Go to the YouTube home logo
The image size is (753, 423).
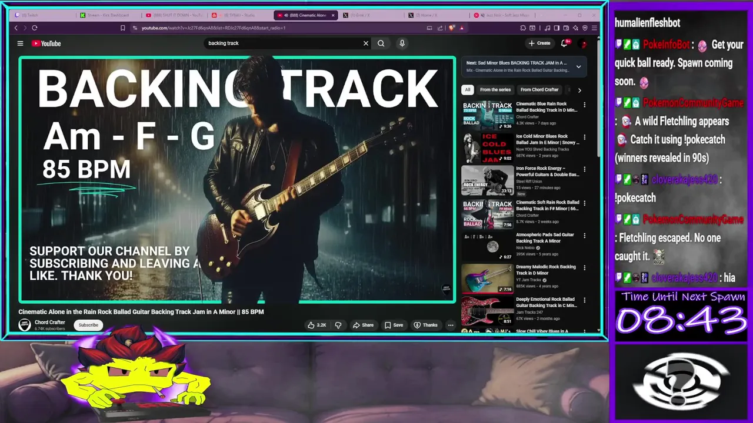[x=46, y=43]
